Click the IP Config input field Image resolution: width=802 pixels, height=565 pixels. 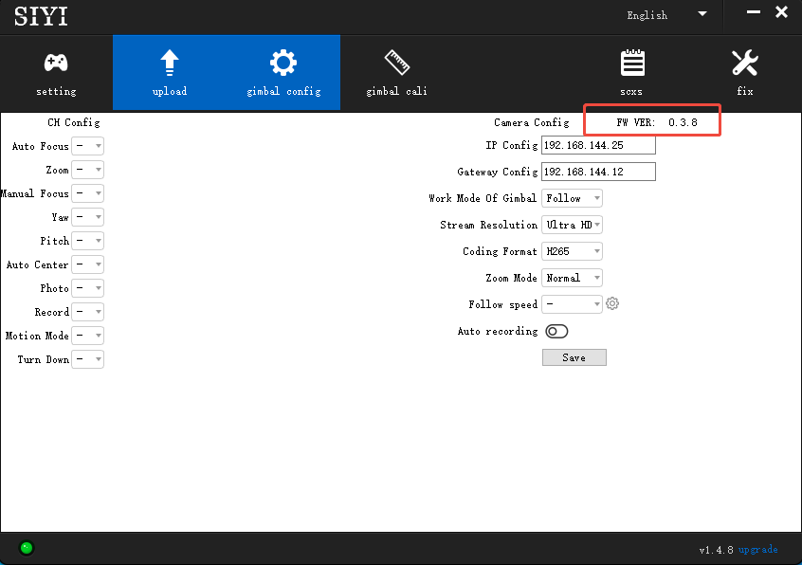[598, 145]
